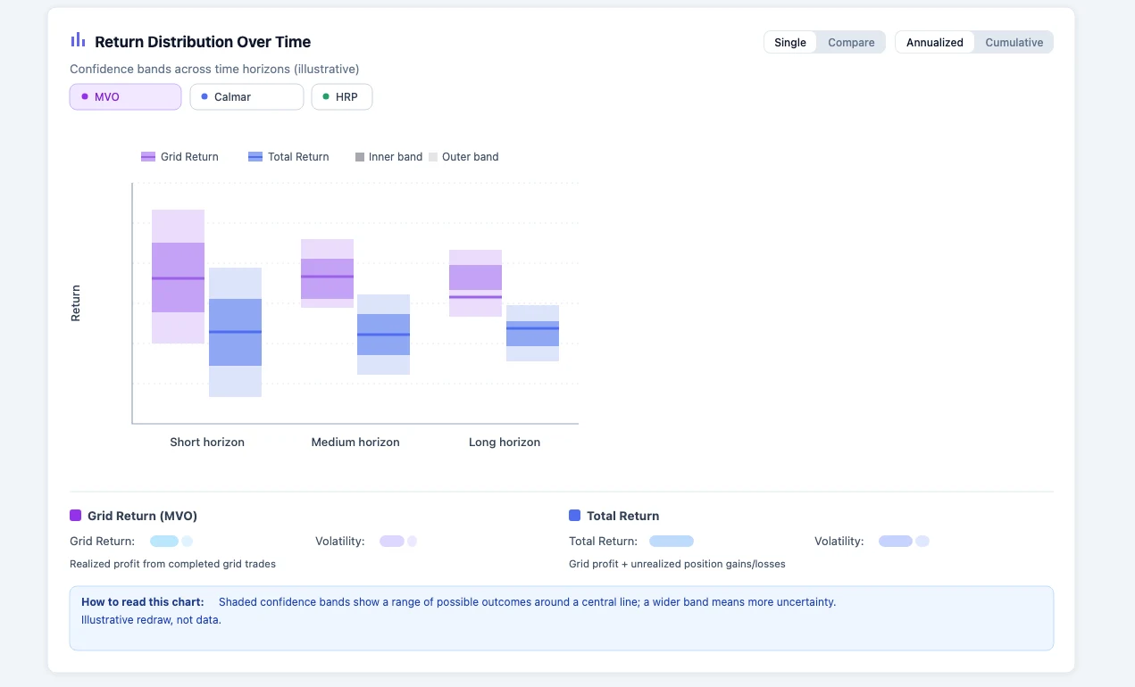Image resolution: width=1135 pixels, height=687 pixels.
Task: Click the vertical "Return" y-axis label
Action: click(75, 303)
